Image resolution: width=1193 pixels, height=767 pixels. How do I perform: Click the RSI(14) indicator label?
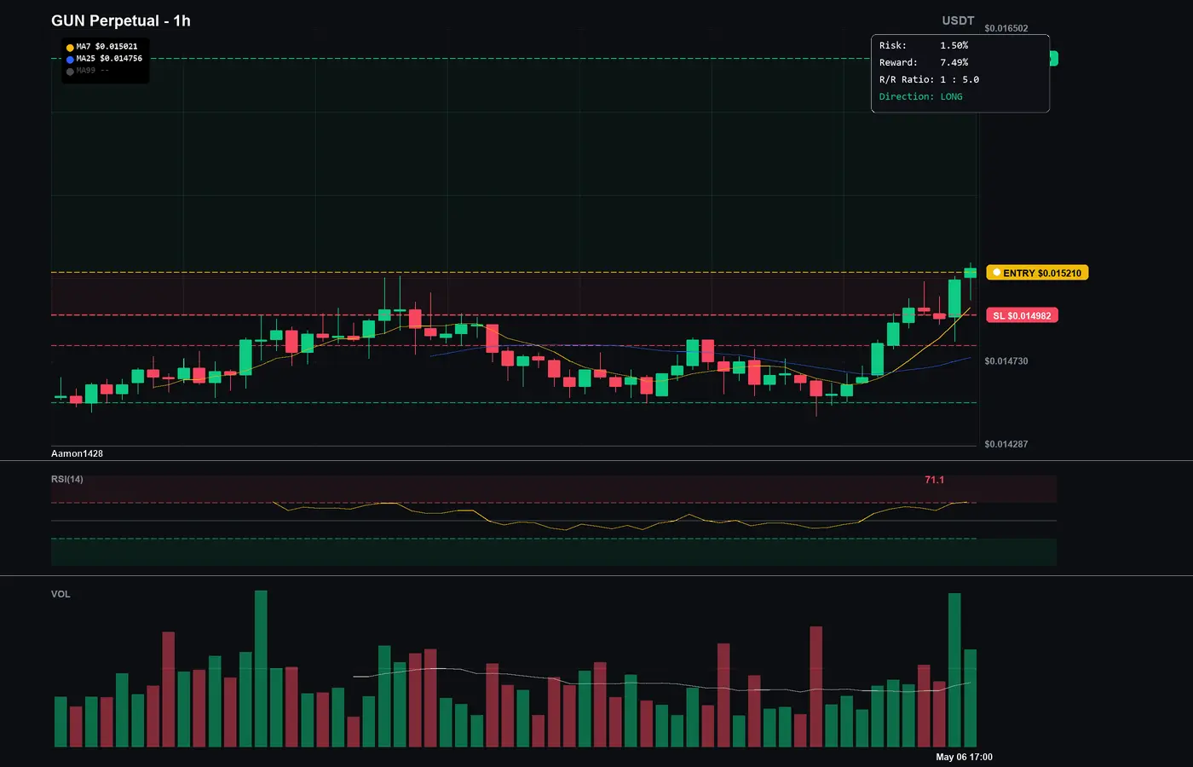(x=67, y=479)
